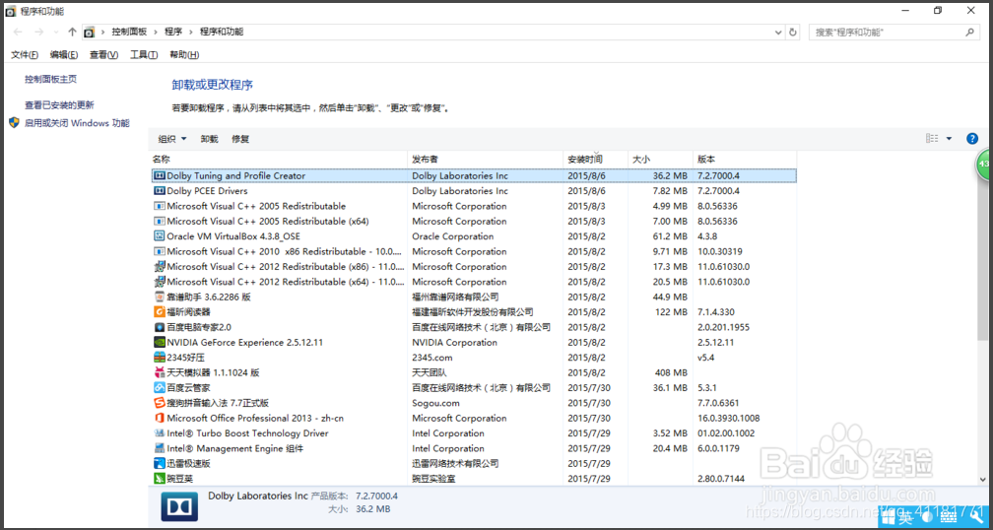Expand the breadcrumb arrow after 控制面板
The height and width of the screenshot is (530, 993).
[x=156, y=32]
